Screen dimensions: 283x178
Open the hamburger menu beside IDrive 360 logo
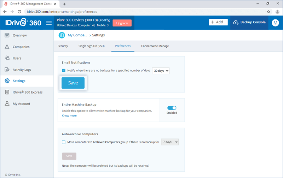(49, 23)
